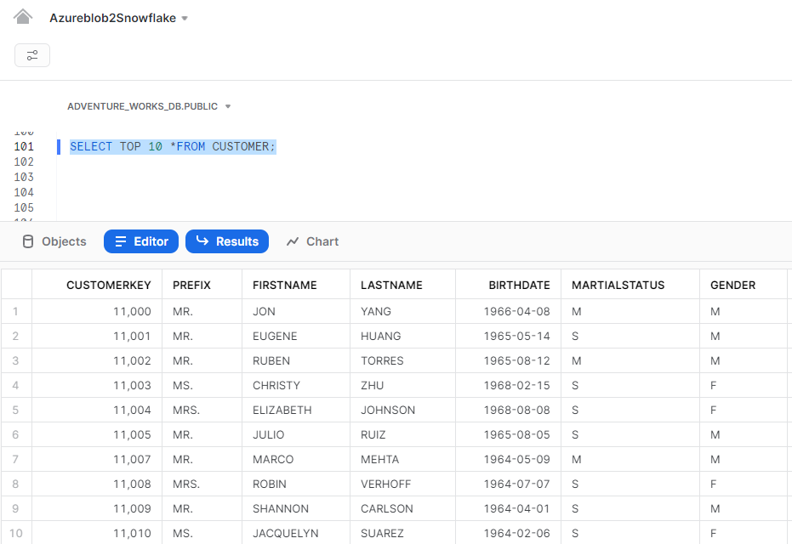The image size is (792, 544).
Task: Select birthdate cell 1968-02-15
Action: coord(508,386)
